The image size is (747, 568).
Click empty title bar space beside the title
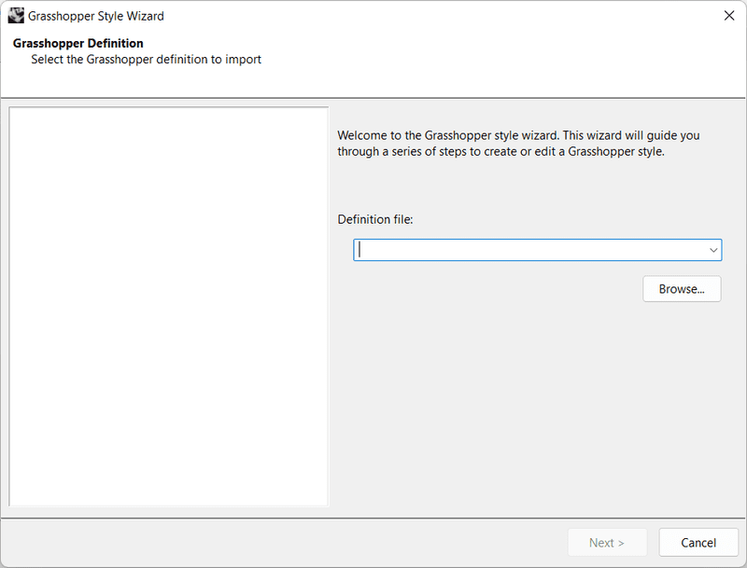click(x=420, y=16)
